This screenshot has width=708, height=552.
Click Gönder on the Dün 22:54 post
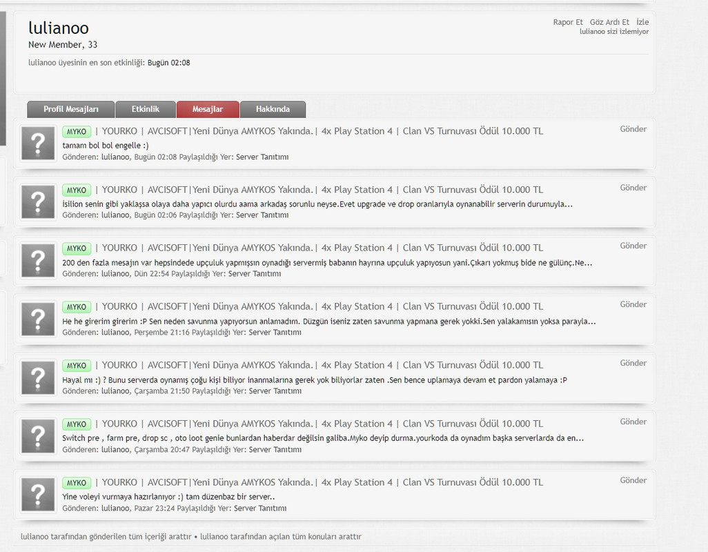tap(633, 246)
